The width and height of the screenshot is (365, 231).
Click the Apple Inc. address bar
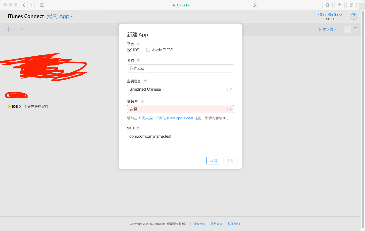pos(183,5)
